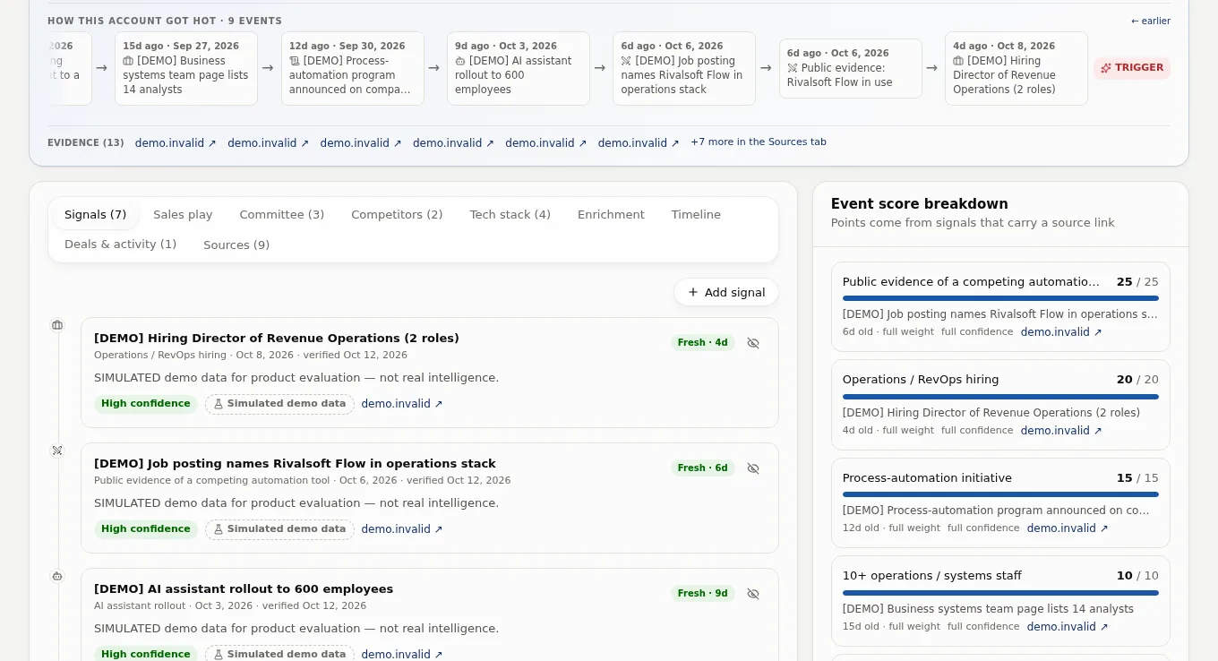Click the progress bar under Process-automation initiative
This screenshot has height=661, width=1218.
tap(1000, 494)
